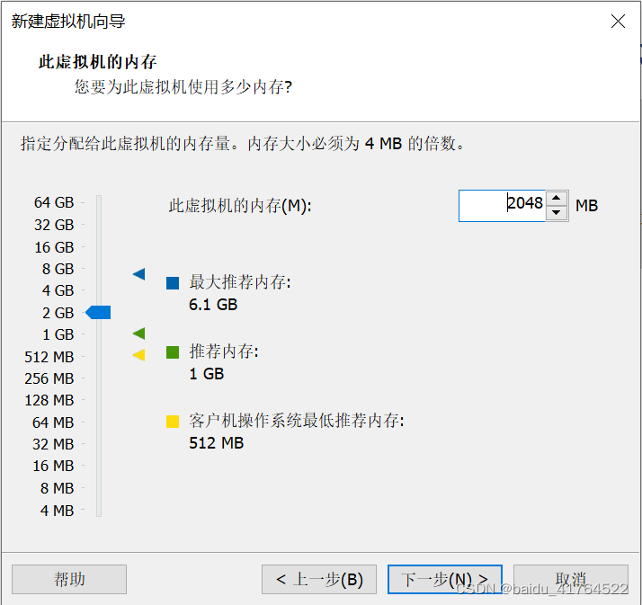The height and width of the screenshot is (605, 642).
Task: Go back with 上一步(B) button
Action: [x=319, y=579]
